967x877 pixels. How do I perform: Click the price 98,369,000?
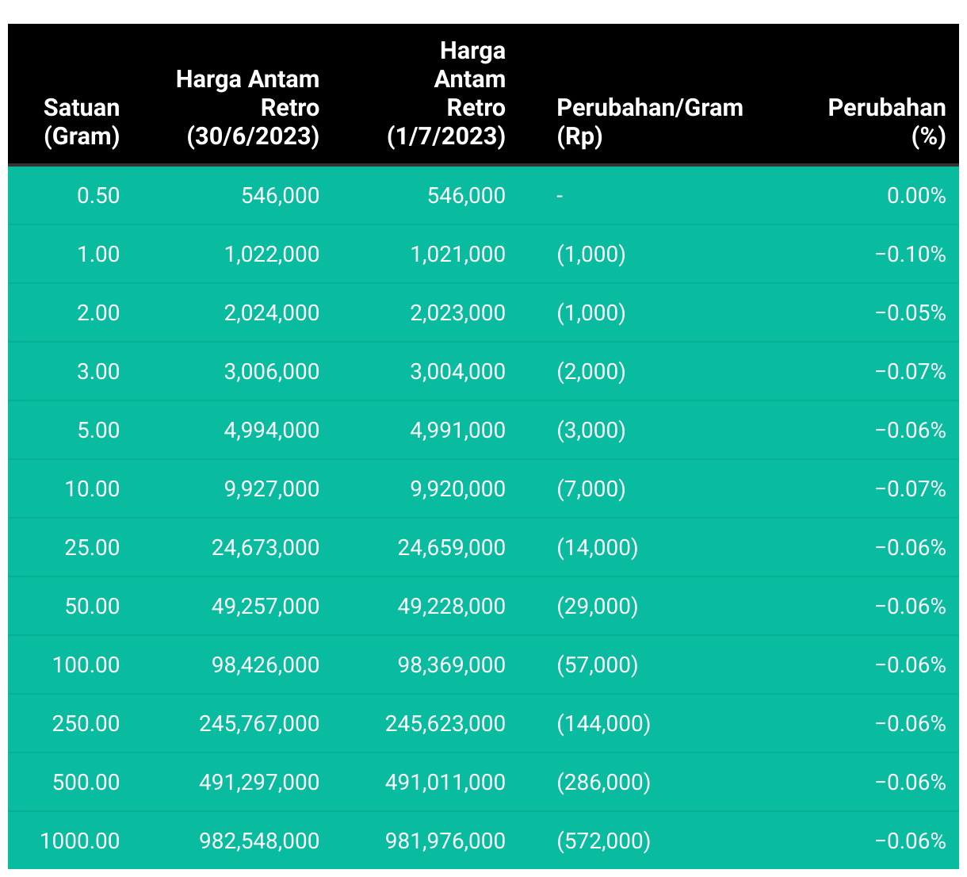[x=452, y=665]
